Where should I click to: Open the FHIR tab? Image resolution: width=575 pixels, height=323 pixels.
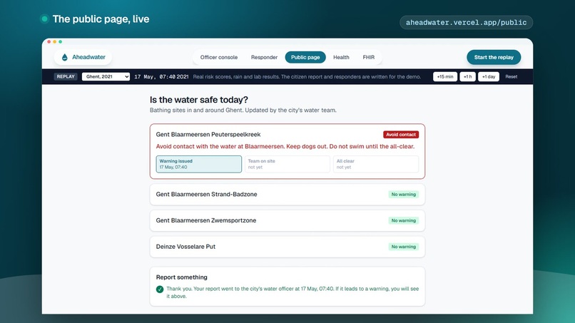pos(369,57)
